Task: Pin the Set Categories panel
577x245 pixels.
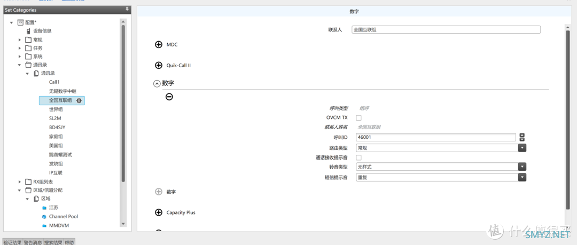Action: pyautogui.click(x=127, y=9)
